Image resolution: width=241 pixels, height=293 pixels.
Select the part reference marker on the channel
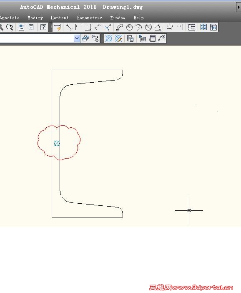(x=57, y=143)
